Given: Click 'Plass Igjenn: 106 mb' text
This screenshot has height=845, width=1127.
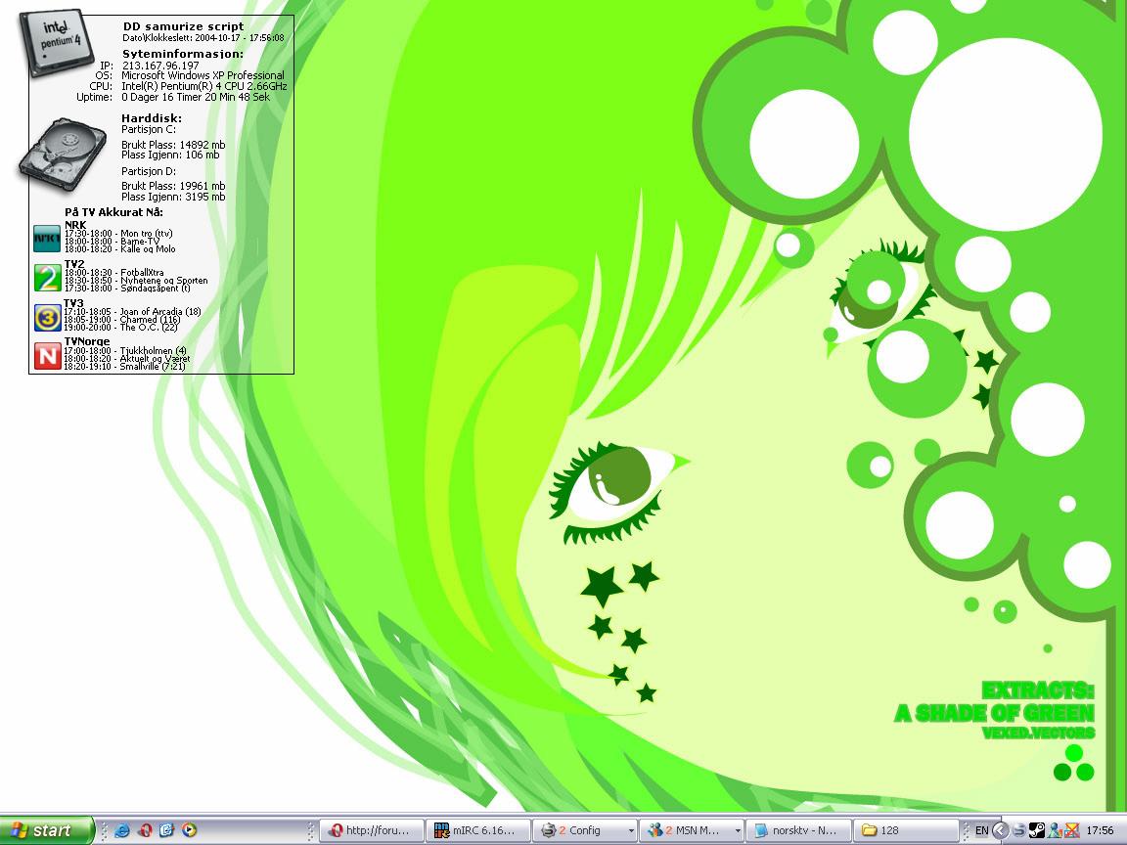Looking at the screenshot, I should [170, 156].
